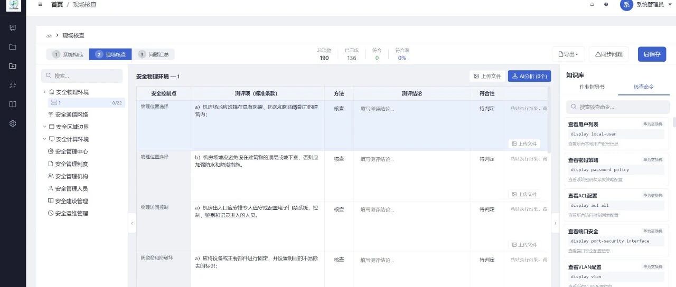Collapse the right knowledge panel arrow
The image size is (676, 287).
[x=555, y=223]
